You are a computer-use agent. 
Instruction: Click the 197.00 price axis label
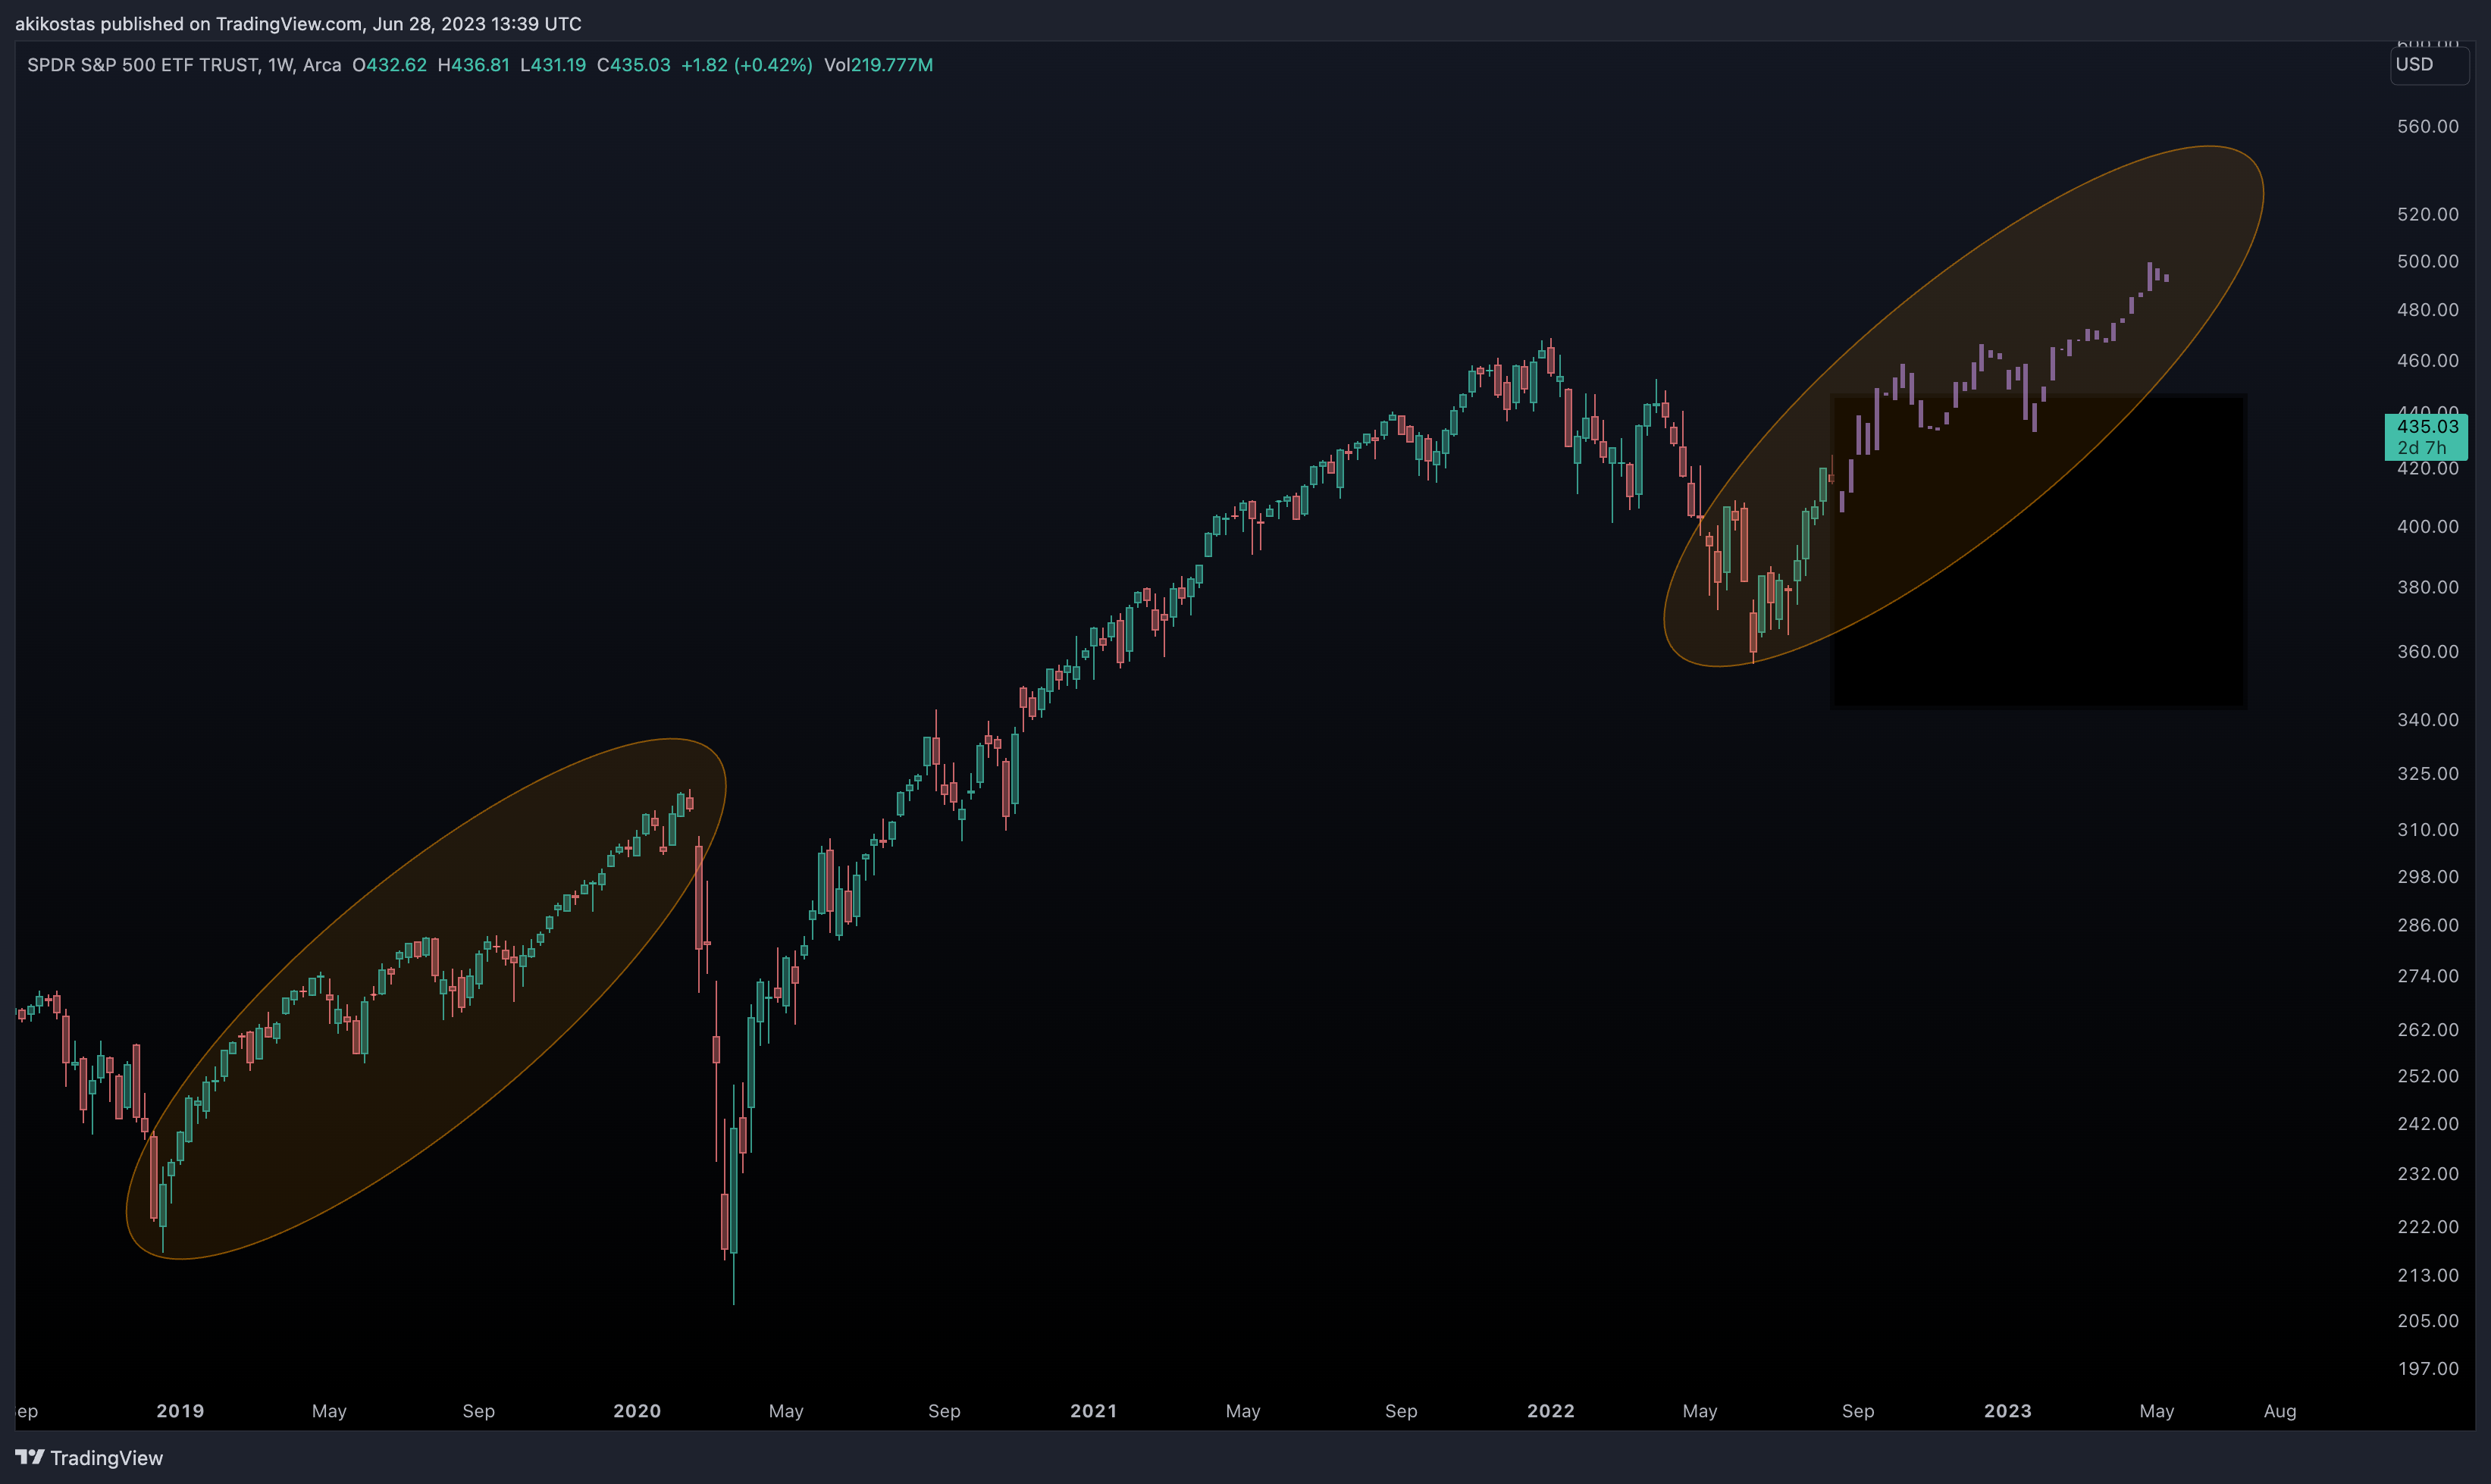[x=2427, y=1368]
